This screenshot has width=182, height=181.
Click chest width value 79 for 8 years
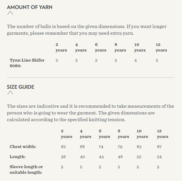click(x=120, y=147)
